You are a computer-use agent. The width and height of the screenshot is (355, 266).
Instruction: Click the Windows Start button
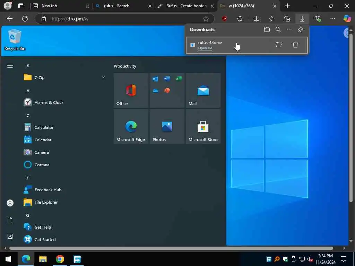(8, 259)
